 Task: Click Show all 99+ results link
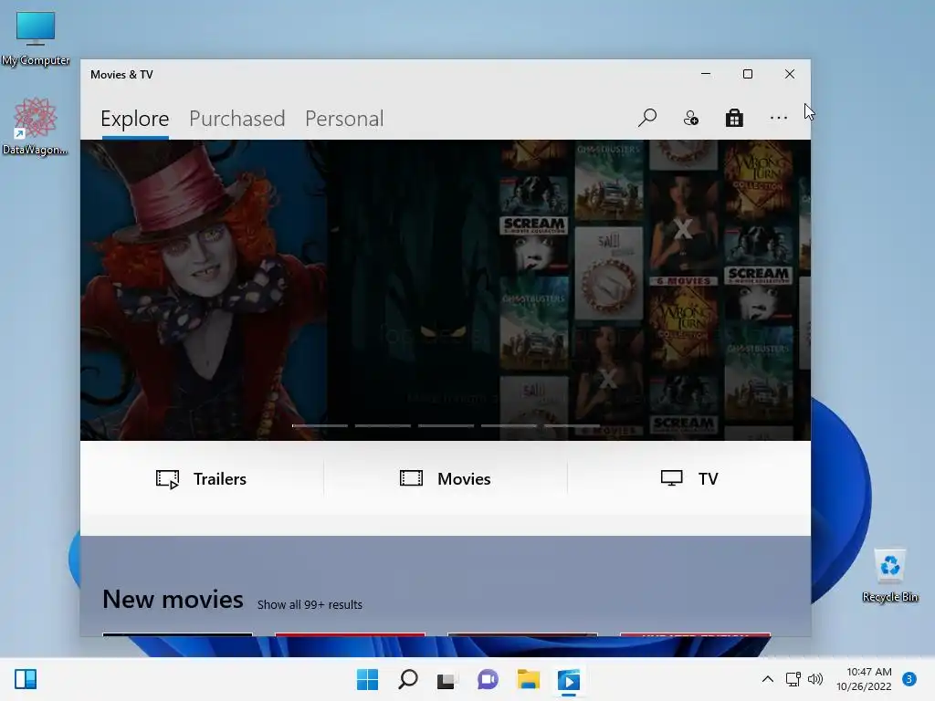click(x=310, y=604)
